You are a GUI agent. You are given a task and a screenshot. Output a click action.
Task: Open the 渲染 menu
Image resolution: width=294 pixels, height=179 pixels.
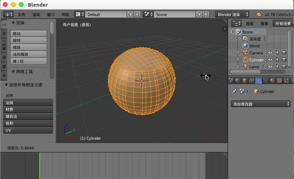click(36, 15)
